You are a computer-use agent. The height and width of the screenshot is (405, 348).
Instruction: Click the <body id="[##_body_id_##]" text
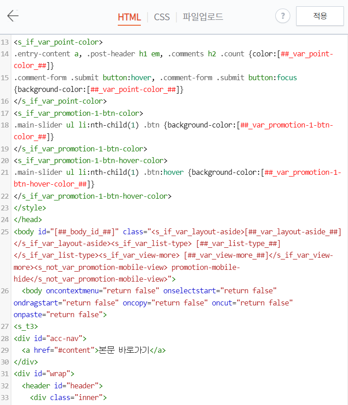tap(66, 232)
